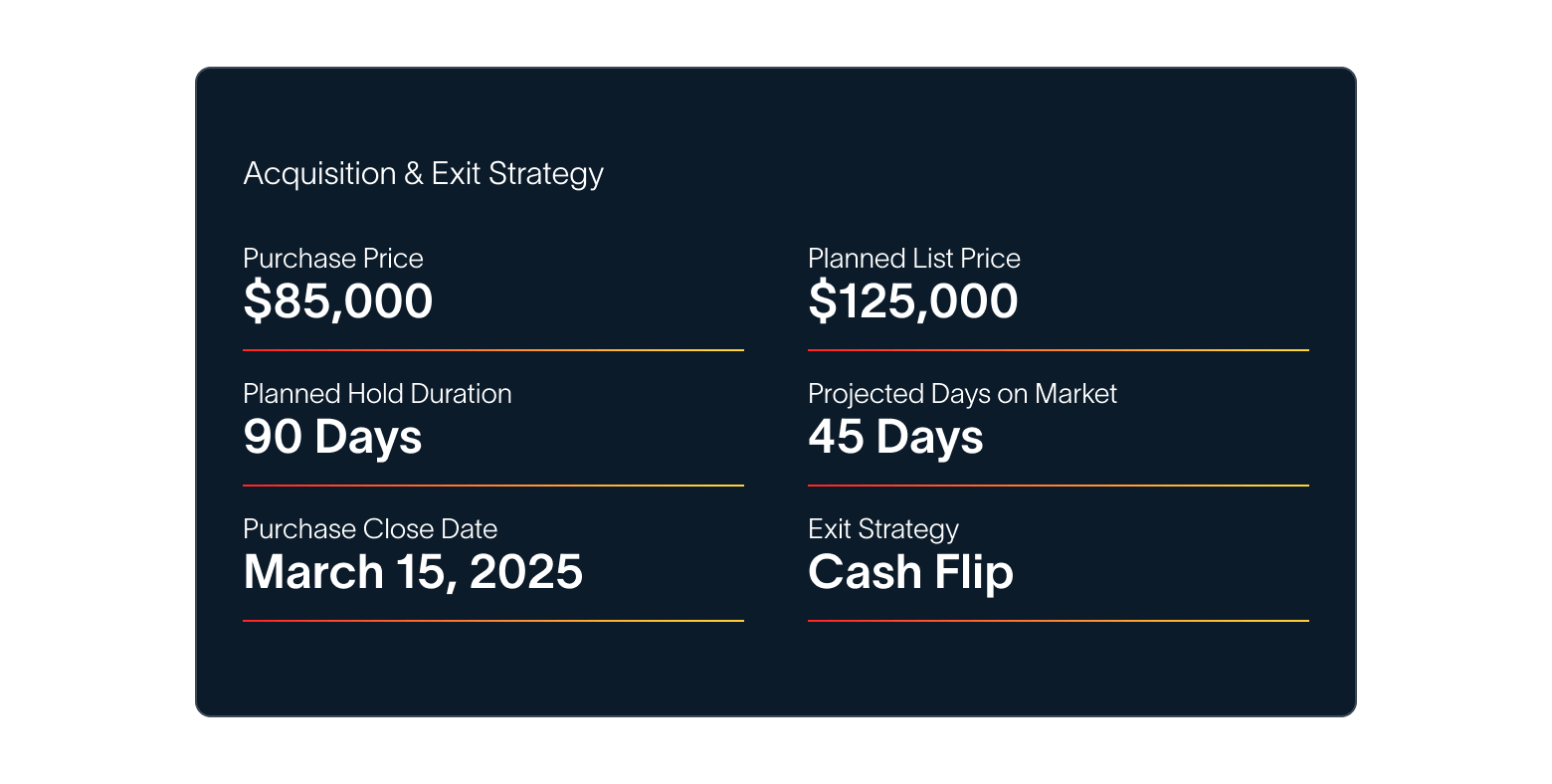Select the $85,000 purchase price value
1552x784 pixels.
(x=337, y=301)
